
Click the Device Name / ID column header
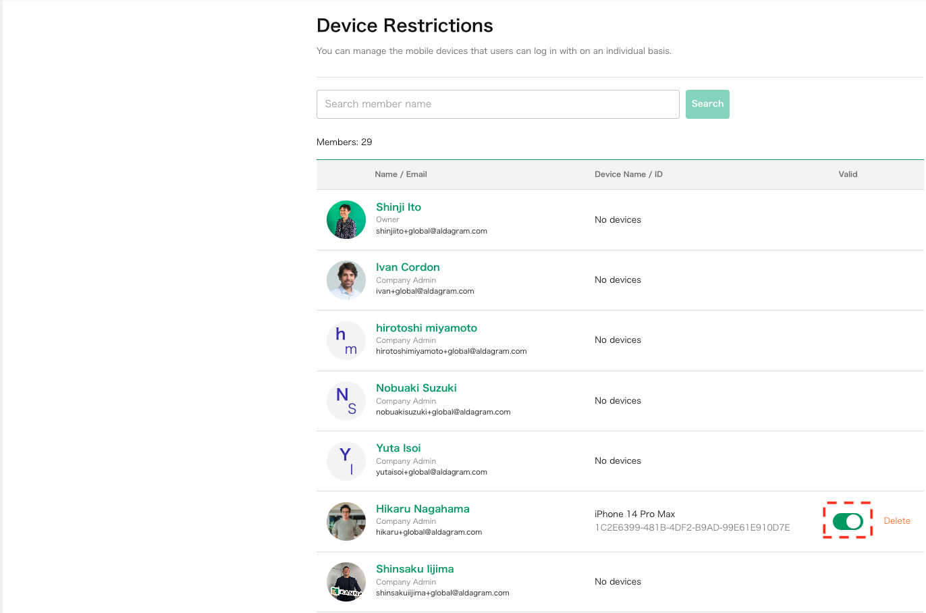point(628,174)
